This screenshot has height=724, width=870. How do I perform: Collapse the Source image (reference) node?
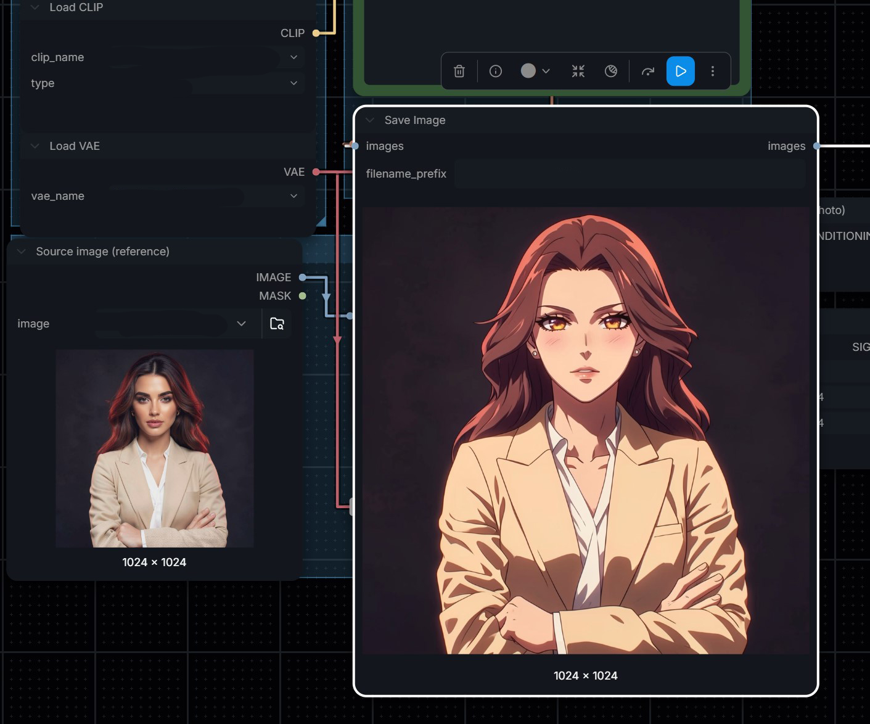click(22, 252)
